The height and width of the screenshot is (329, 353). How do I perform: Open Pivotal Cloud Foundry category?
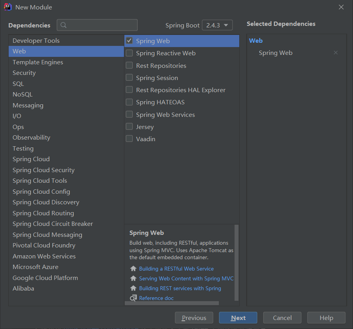point(66,245)
